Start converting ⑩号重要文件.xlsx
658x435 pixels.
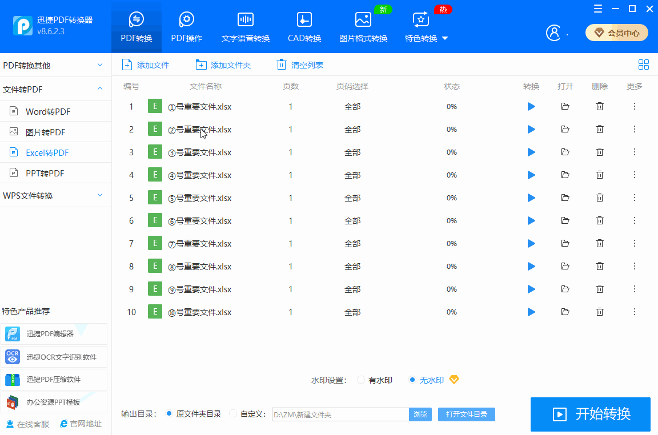click(x=531, y=312)
